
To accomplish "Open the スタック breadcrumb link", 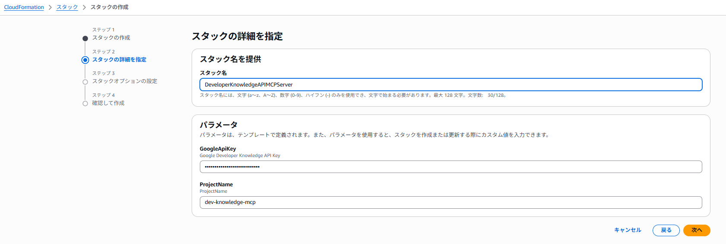I will (x=67, y=7).
